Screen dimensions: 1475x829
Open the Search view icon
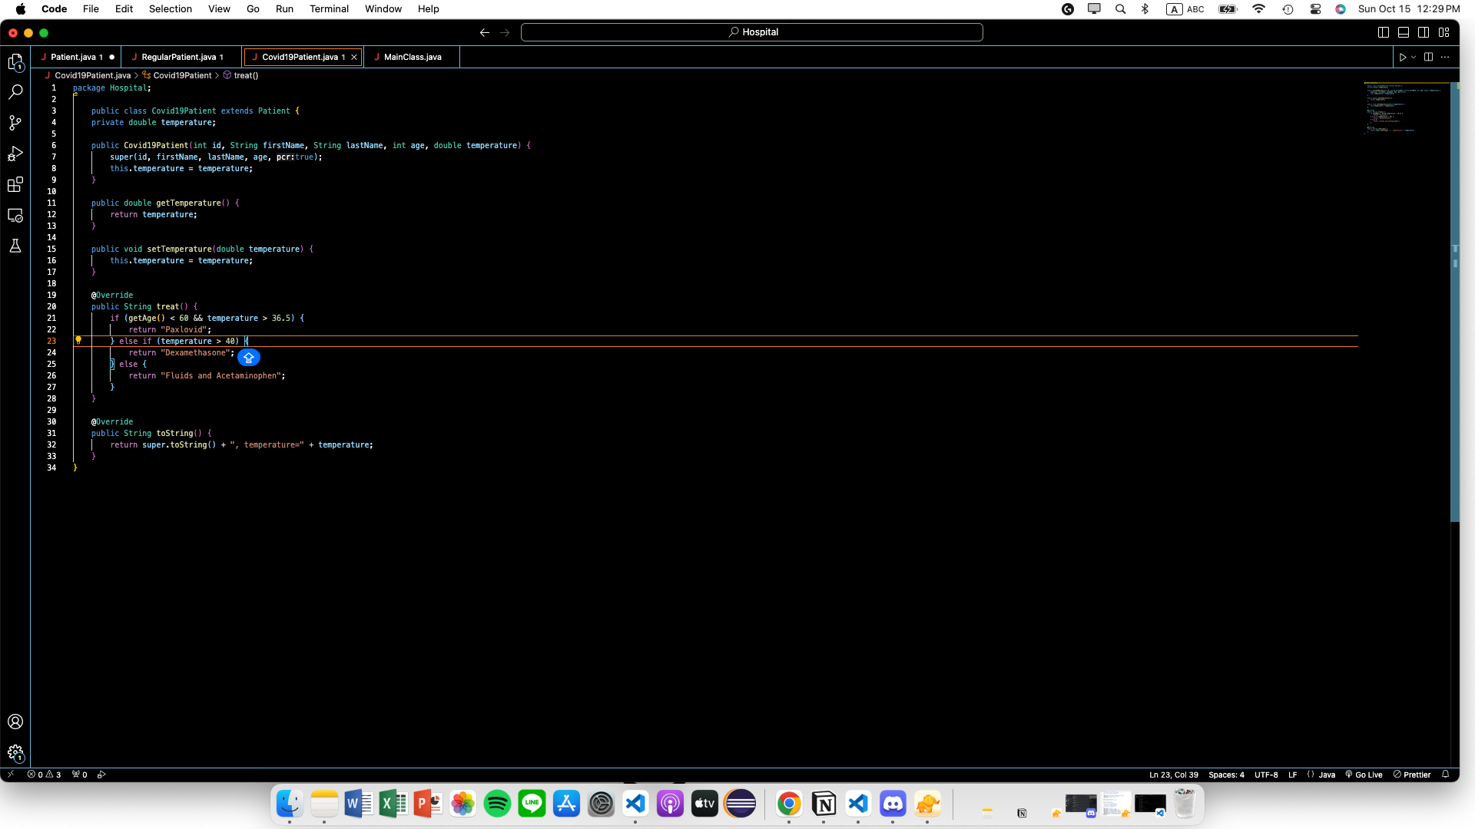coord(15,92)
